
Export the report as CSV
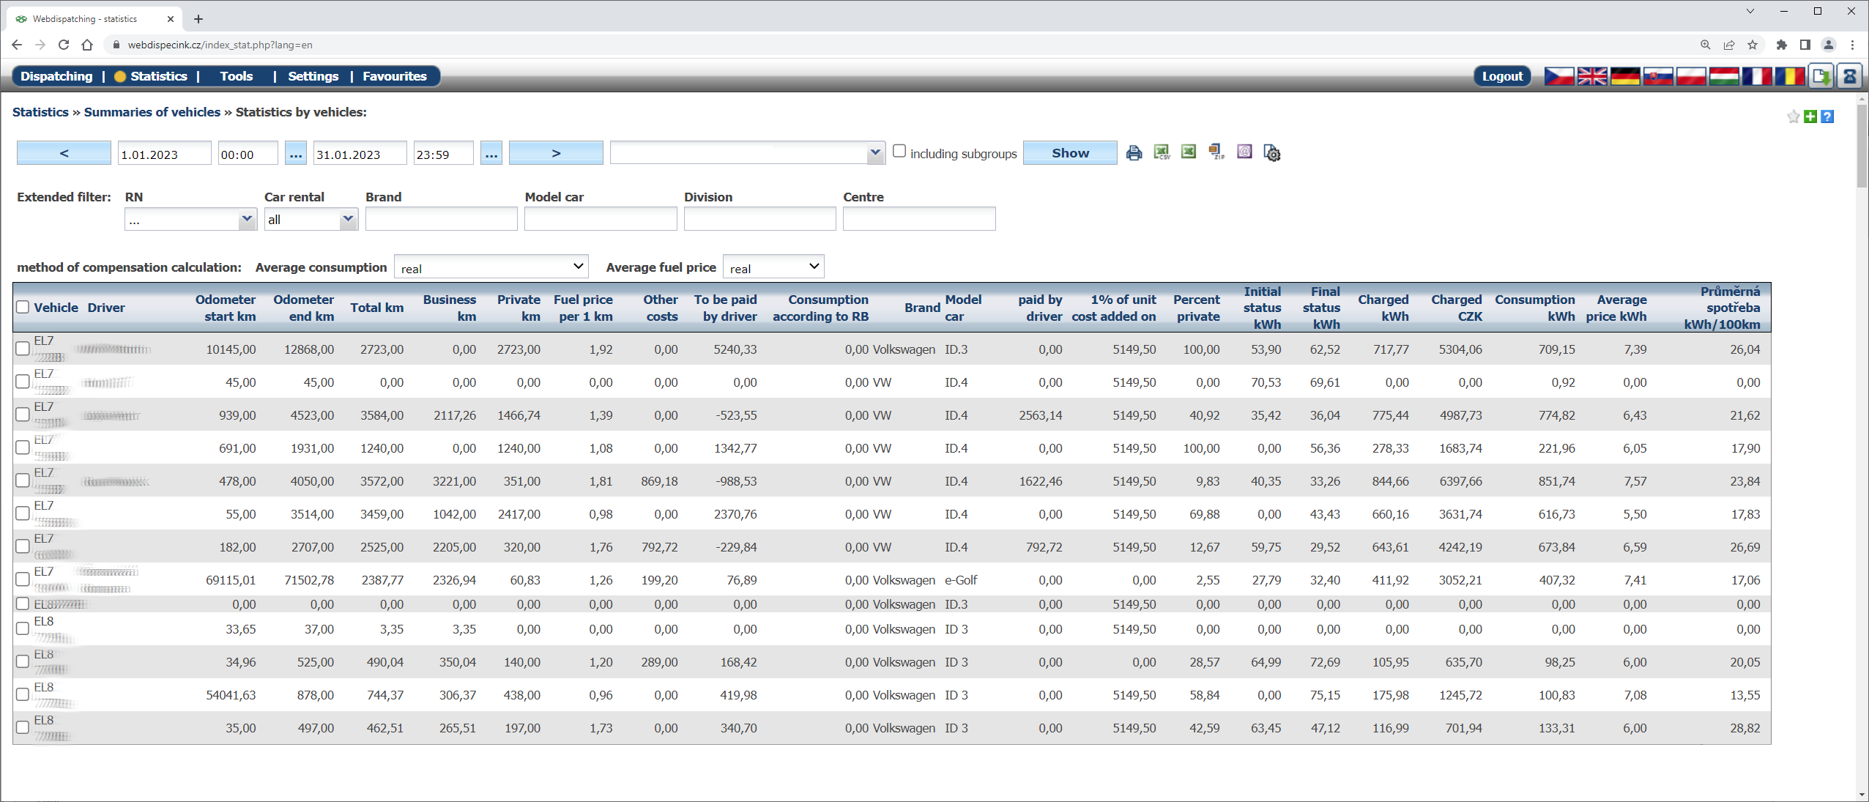1161,151
